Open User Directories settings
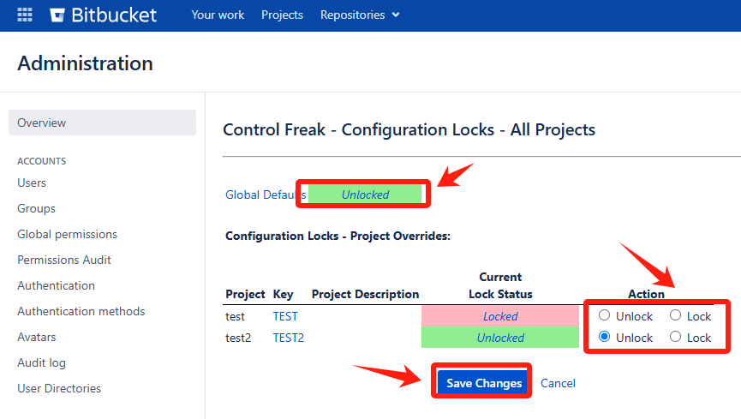The height and width of the screenshot is (419, 741). tap(59, 388)
